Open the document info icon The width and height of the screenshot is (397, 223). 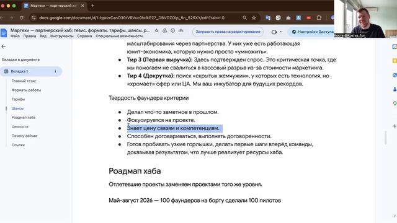[172, 30]
